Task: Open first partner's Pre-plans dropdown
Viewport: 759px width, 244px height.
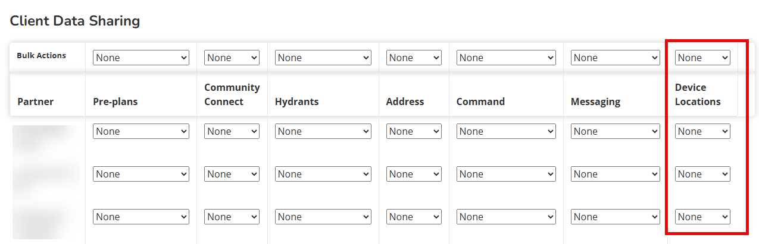Action: point(141,131)
